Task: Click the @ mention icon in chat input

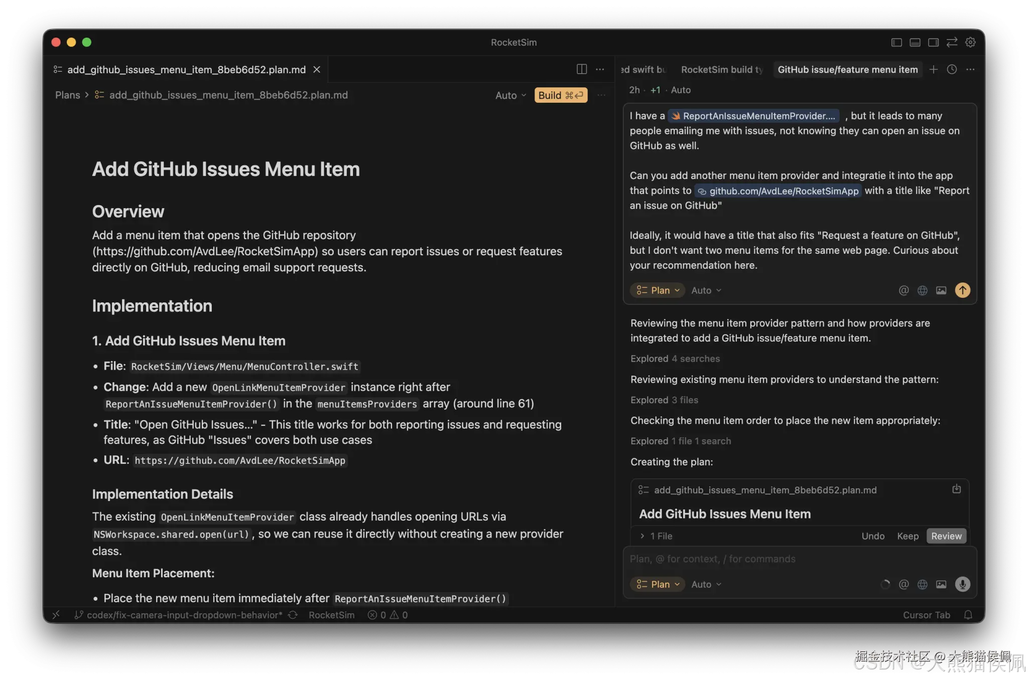Action: [904, 584]
